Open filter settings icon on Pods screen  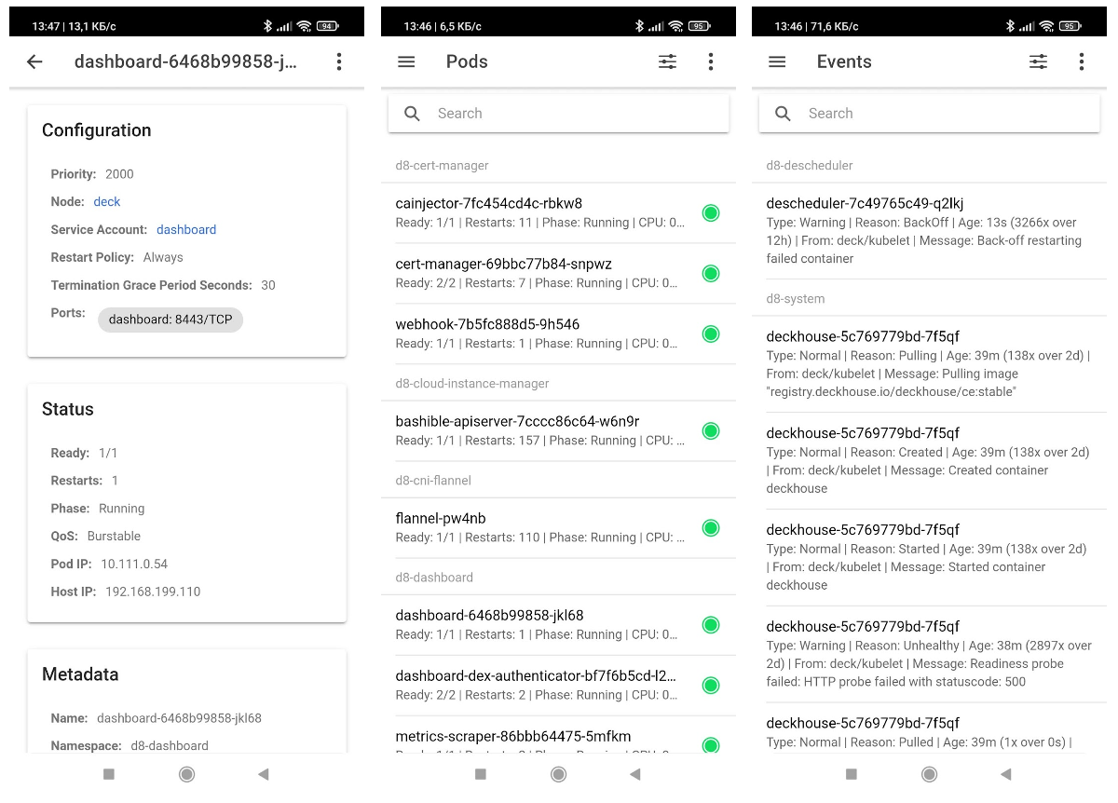[x=667, y=61]
